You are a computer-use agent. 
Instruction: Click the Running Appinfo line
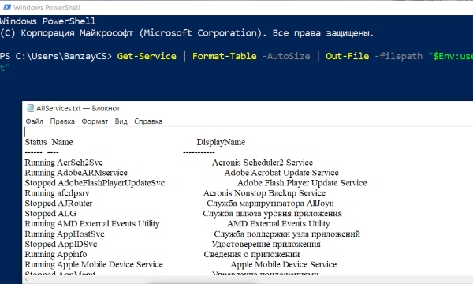point(162,254)
